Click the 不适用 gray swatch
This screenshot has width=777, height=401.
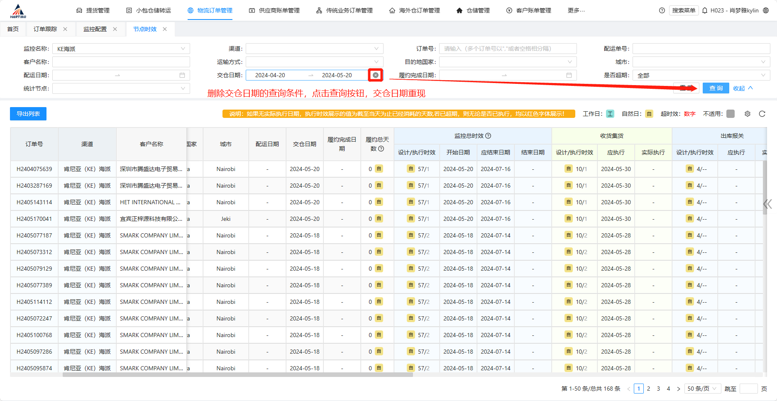coord(731,114)
